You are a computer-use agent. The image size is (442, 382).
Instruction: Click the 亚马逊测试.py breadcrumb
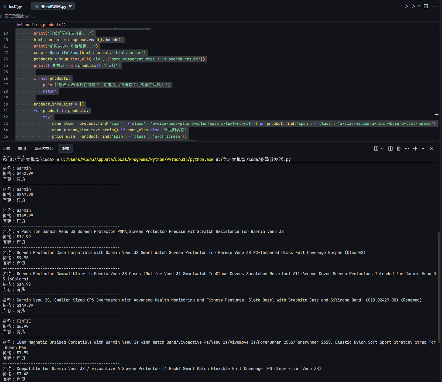(17, 16)
